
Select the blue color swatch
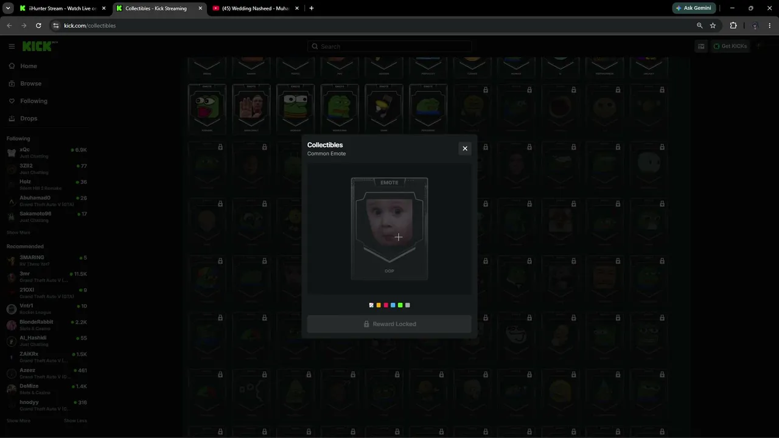393,305
